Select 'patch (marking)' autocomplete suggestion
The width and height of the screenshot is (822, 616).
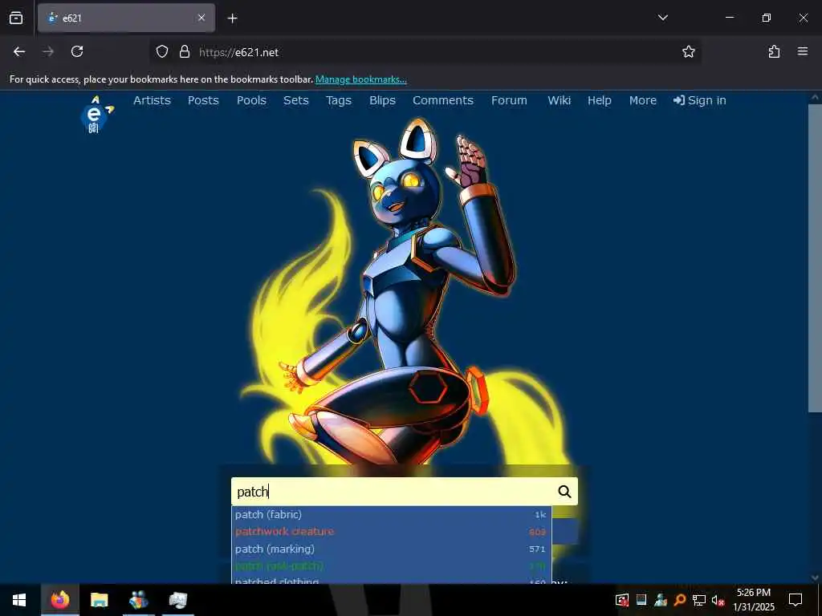pyautogui.click(x=391, y=549)
